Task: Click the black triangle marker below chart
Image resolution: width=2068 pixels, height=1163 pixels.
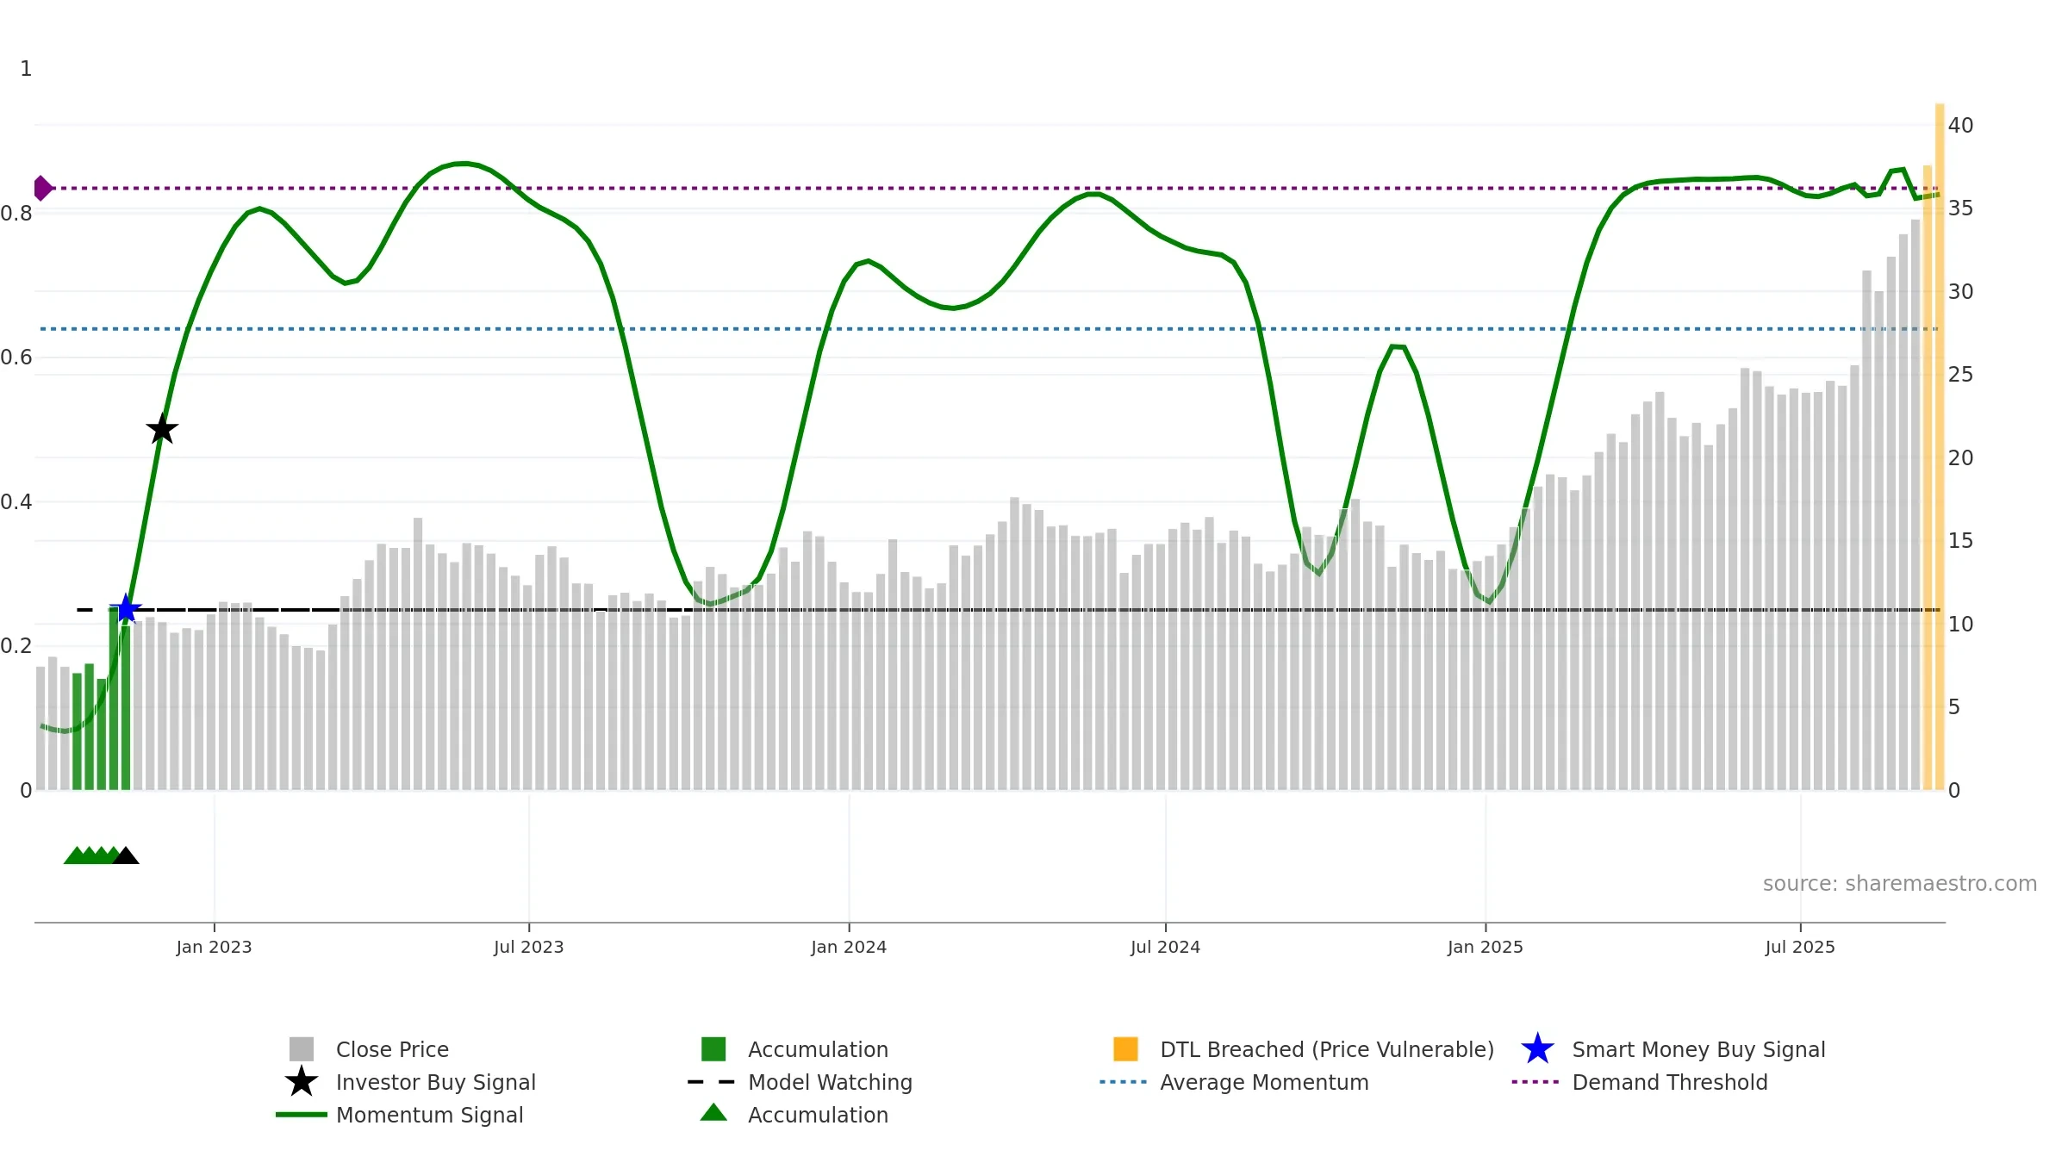Action: click(x=126, y=855)
